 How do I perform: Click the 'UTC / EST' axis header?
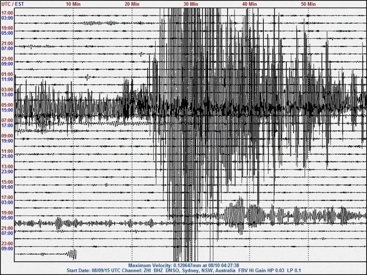(x=13, y=4)
